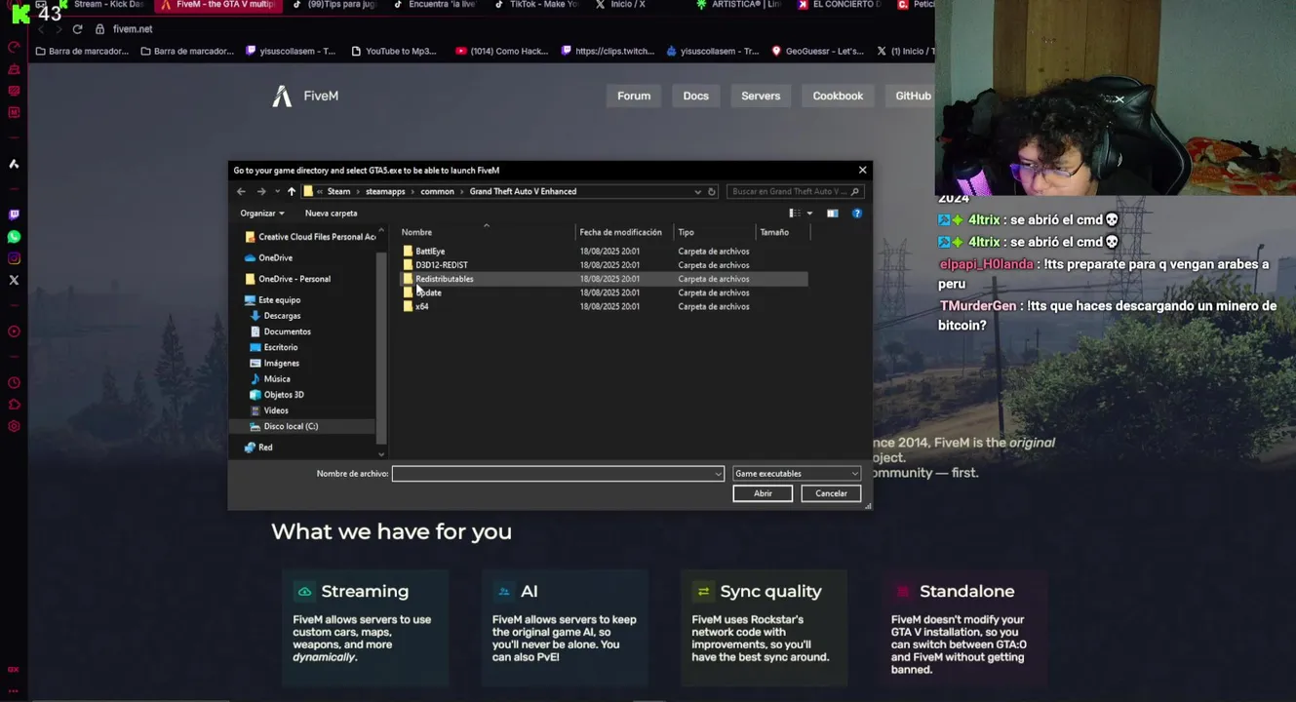Image resolution: width=1296 pixels, height=702 pixels.
Task: Go back in the file dialog
Action: [241, 191]
